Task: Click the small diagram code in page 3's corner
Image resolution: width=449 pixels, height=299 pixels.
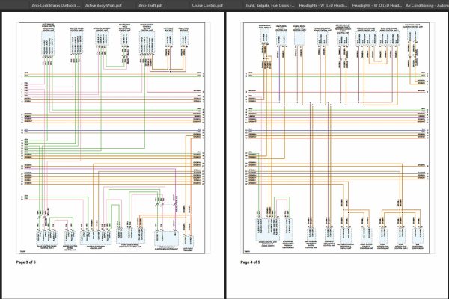Action: (x=22, y=252)
